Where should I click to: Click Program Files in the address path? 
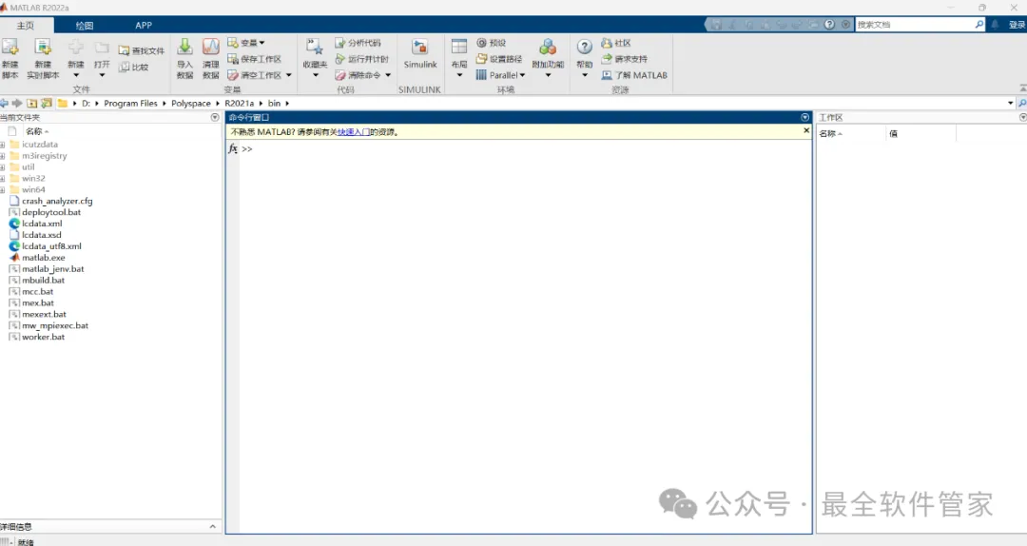pyautogui.click(x=130, y=103)
